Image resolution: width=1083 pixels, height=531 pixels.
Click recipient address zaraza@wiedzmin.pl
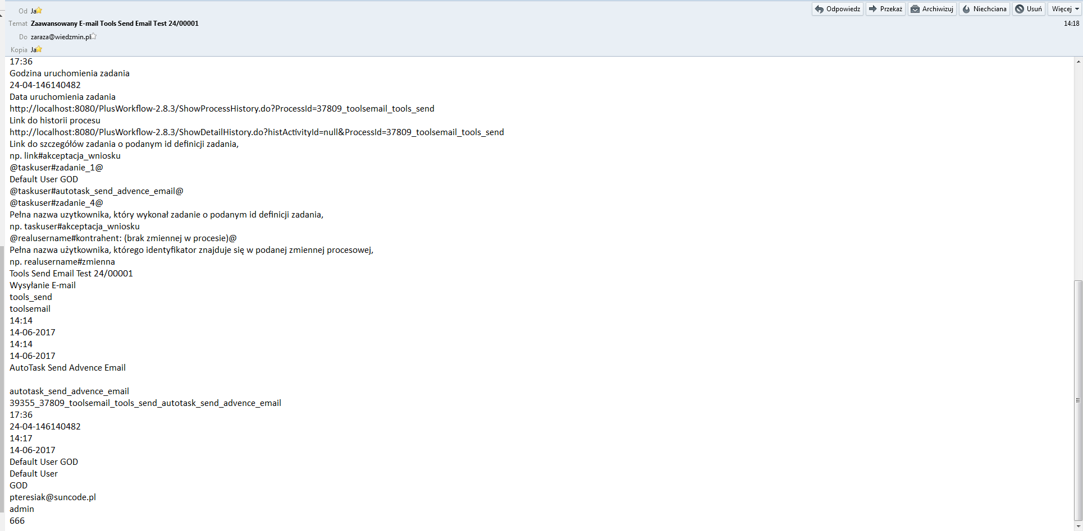pos(61,37)
